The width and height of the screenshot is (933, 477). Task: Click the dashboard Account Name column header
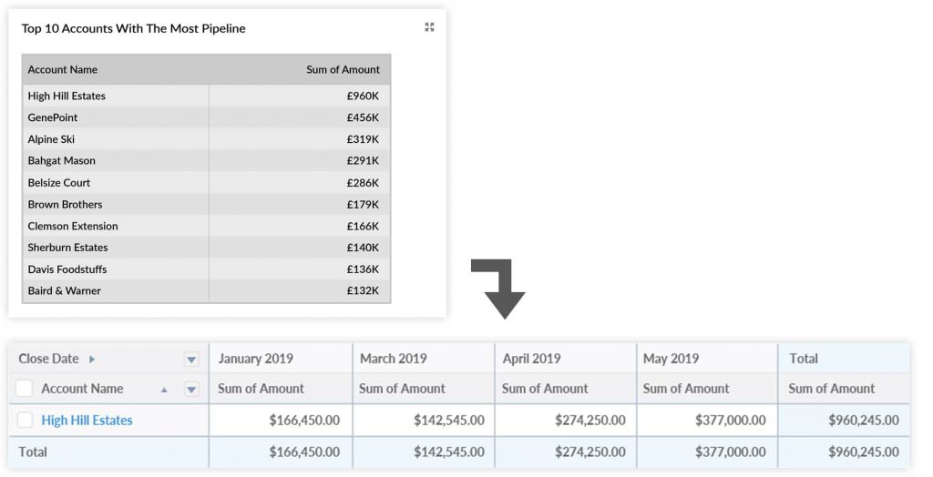click(x=63, y=69)
